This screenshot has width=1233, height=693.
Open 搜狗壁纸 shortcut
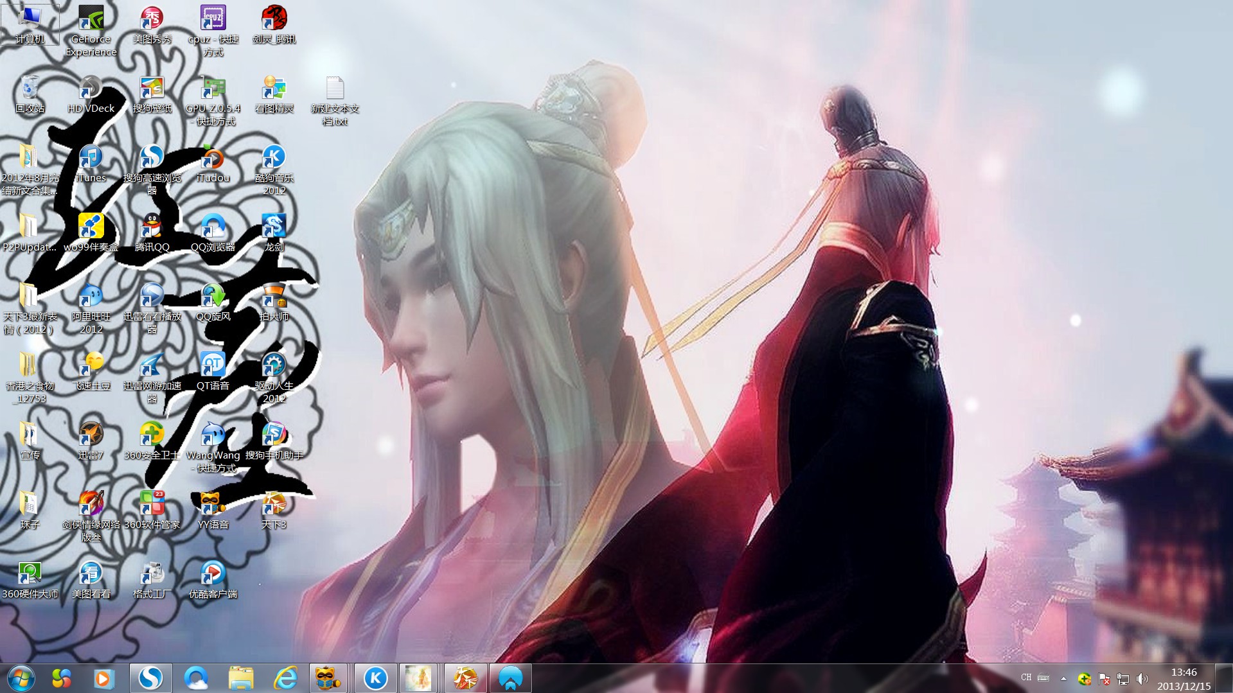pyautogui.click(x=152, y=94)
